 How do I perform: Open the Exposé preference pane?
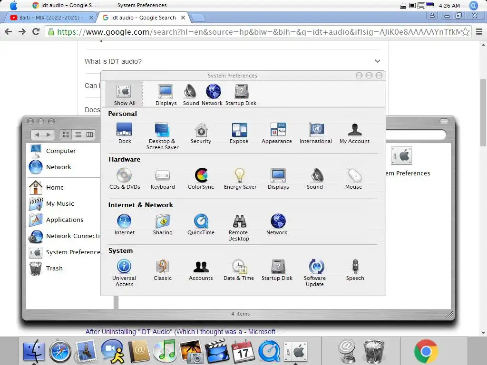point(239,133)
